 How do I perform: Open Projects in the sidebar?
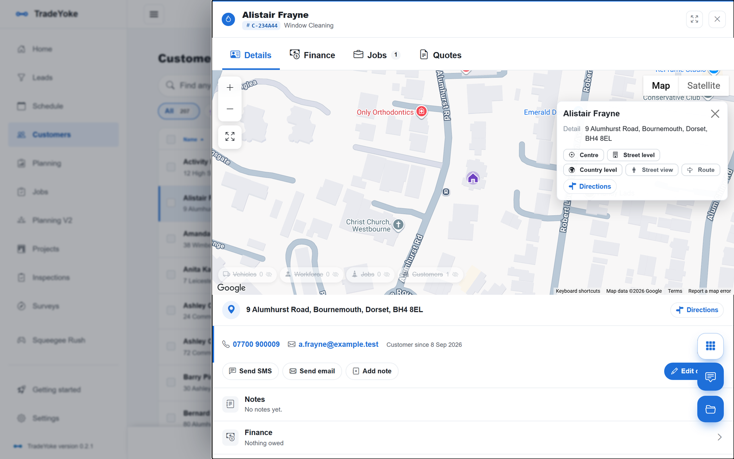(63, 249)
